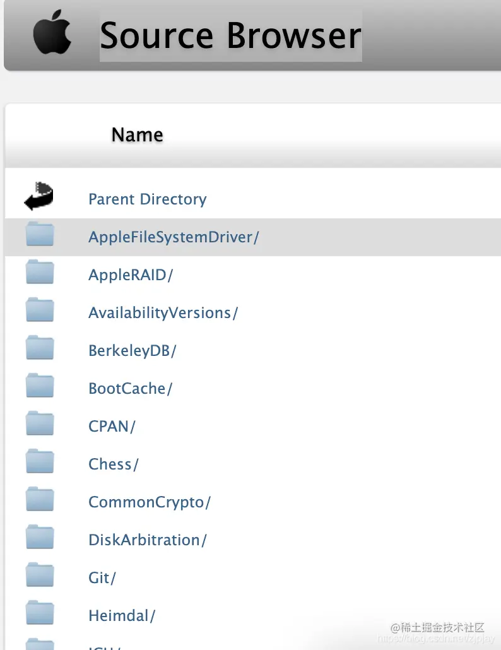Viewport: 501px width, 650px height.
Task: Open the Git/ directory link
Action: [x=102, y=578]
